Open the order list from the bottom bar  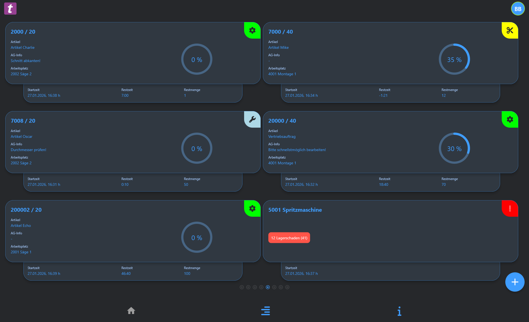coord(265,311)
